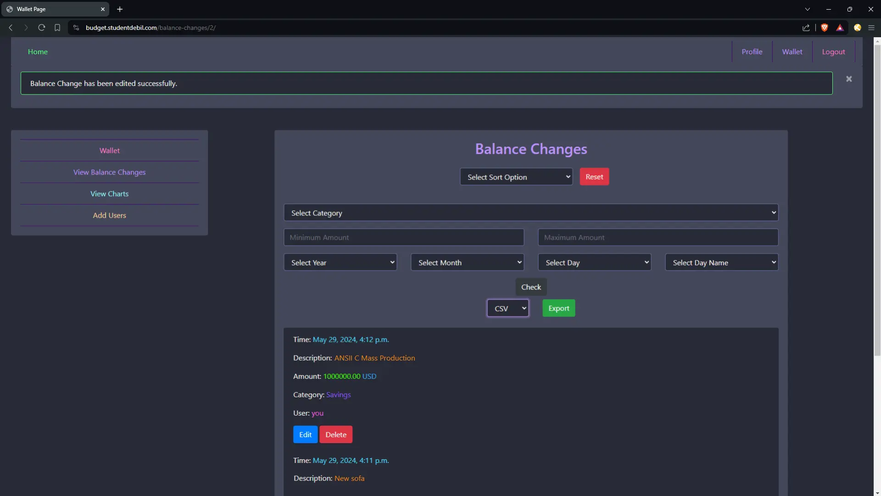Select the Wallet Page browser tab
The height and width of the screenshot is (496, 881).
click(54, 9)
